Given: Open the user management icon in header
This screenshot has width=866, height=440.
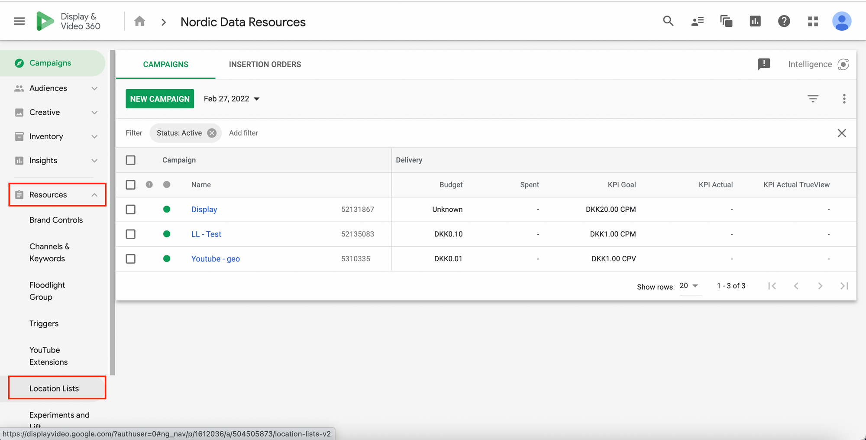Looking at the screenshot, I should (697, 21).
